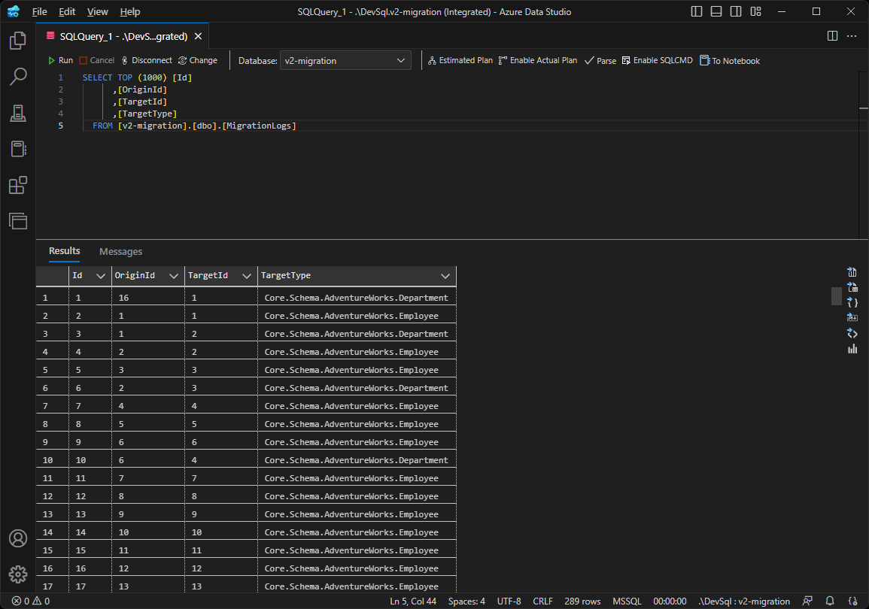
Task: Save results as Excel icon
Action: [x=852, y=286]
